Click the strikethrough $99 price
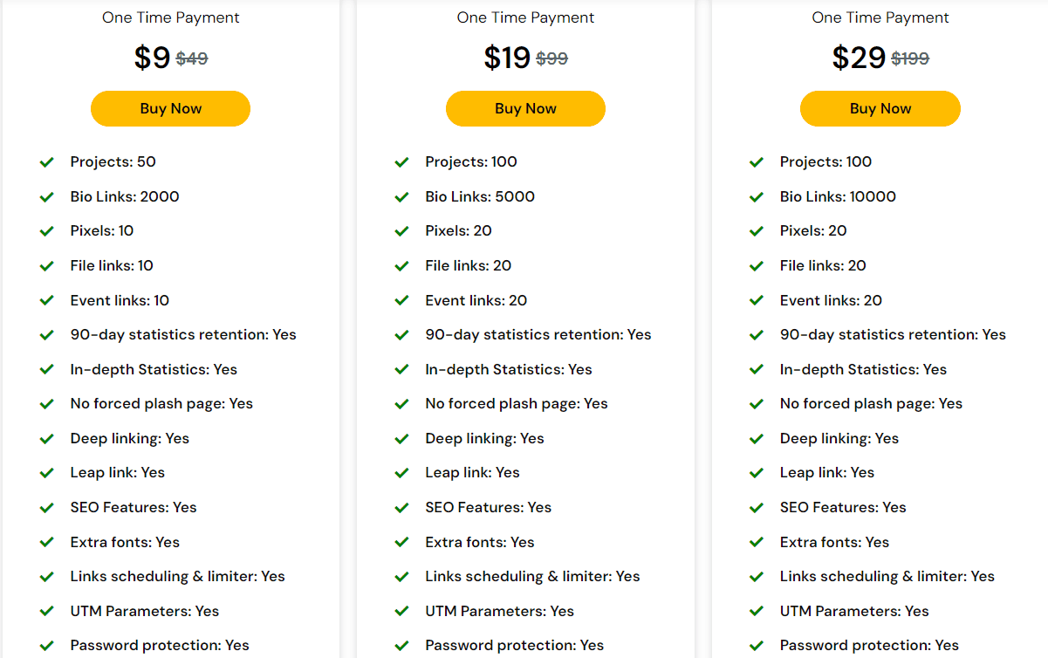The width and height of the screenshot is (1048, 658). point(551,58)
